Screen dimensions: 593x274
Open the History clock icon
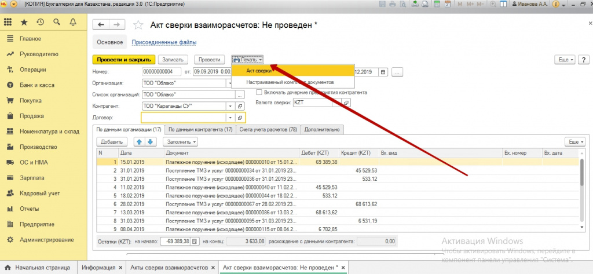pyautogui.click(x=40, y=23)
